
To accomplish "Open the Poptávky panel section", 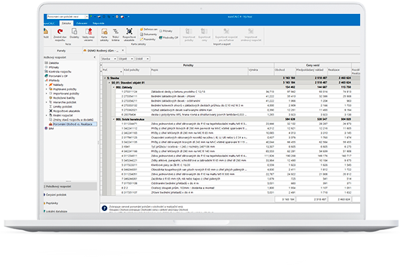I will pyautogui.click(x=52, y=203).
